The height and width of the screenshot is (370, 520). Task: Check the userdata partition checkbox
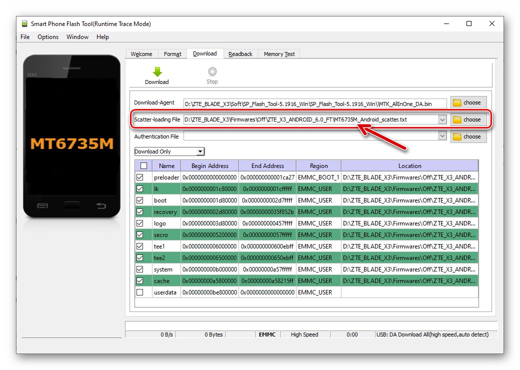pos(140,292)
